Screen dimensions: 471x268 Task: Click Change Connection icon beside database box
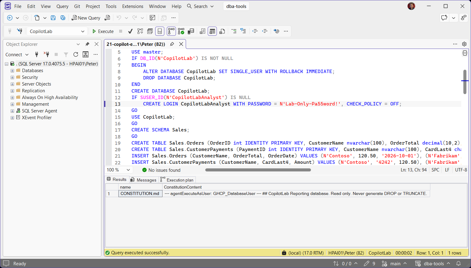20,31
